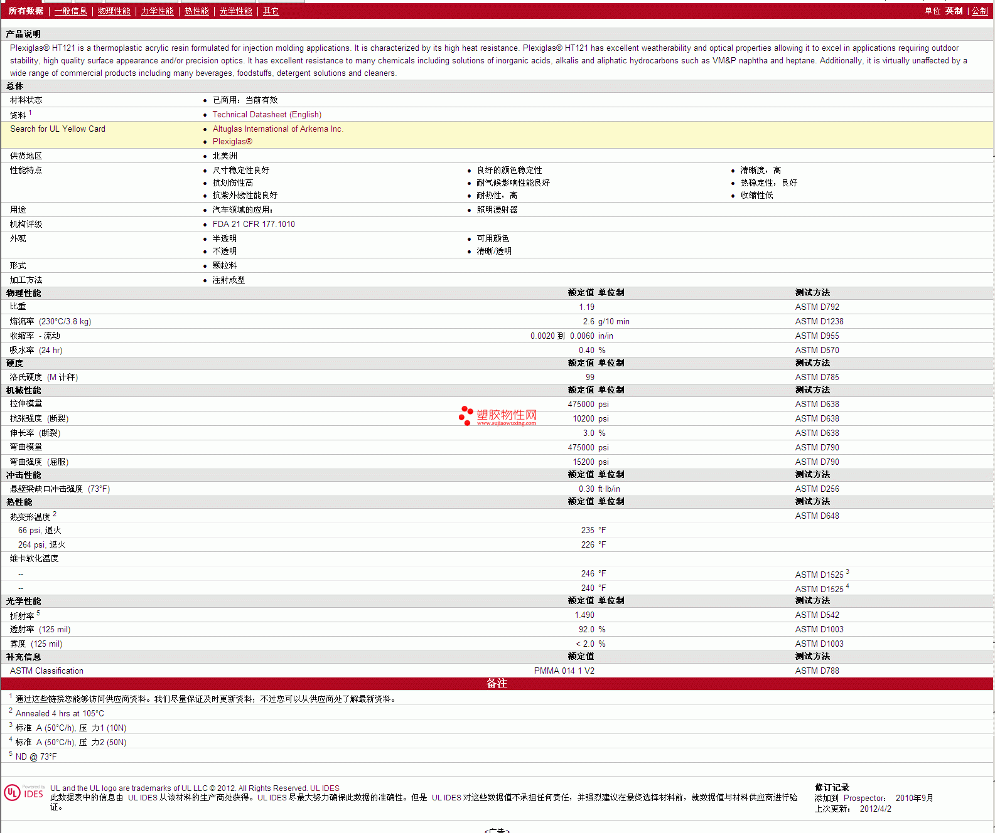Viewport: 995px width, 833px height.
Task: Open the 物理性能 tab
Action: point(114,11)
